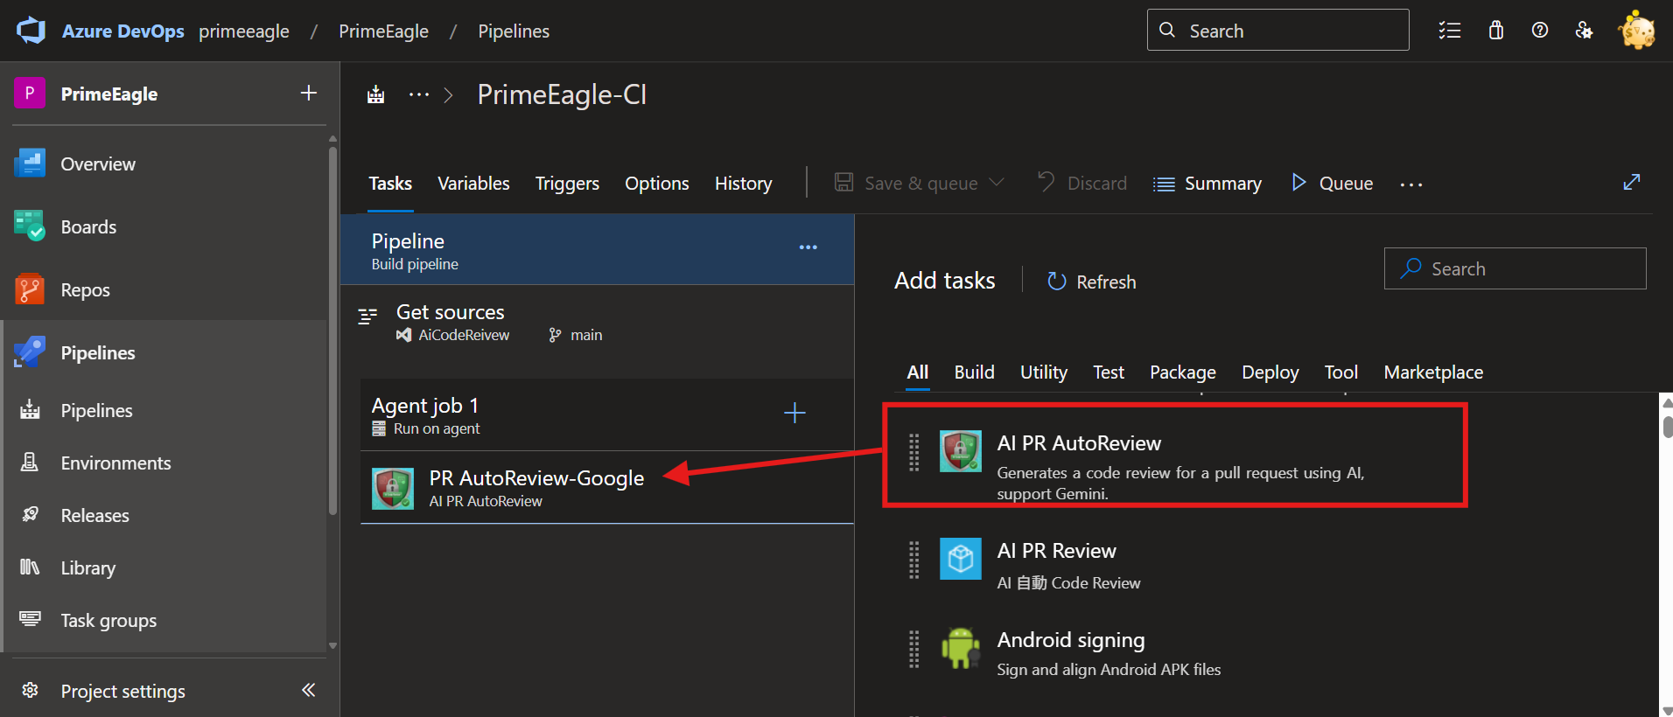
Task: Click the AI PR Review cube icon
Action: pos(961,559)
